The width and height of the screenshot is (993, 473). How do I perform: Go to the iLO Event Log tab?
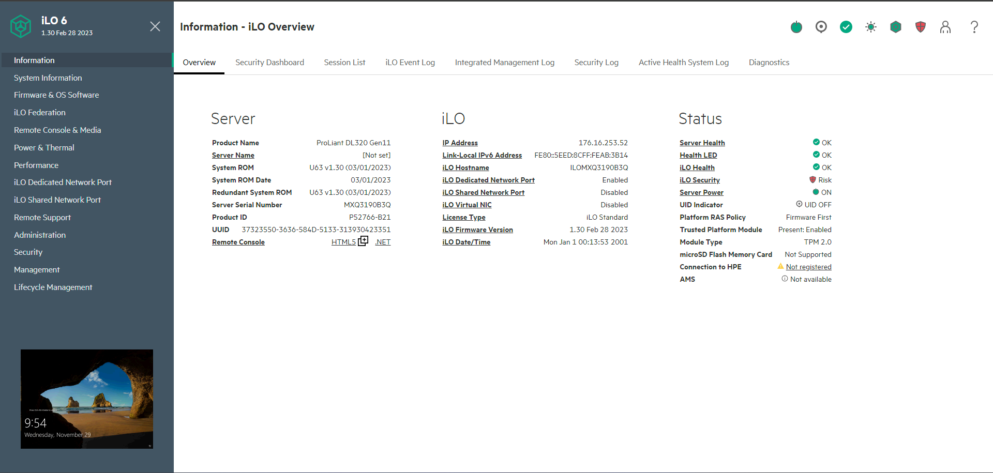[x=410, y=63]
